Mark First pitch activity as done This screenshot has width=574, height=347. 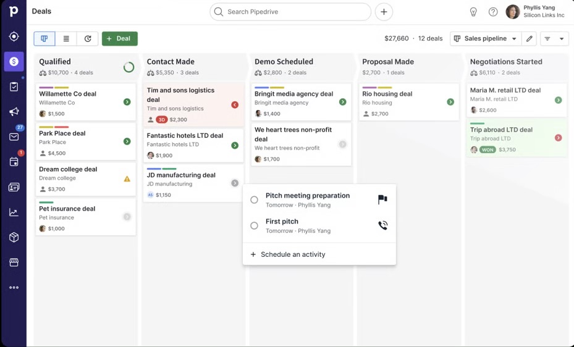coord(254,226)
